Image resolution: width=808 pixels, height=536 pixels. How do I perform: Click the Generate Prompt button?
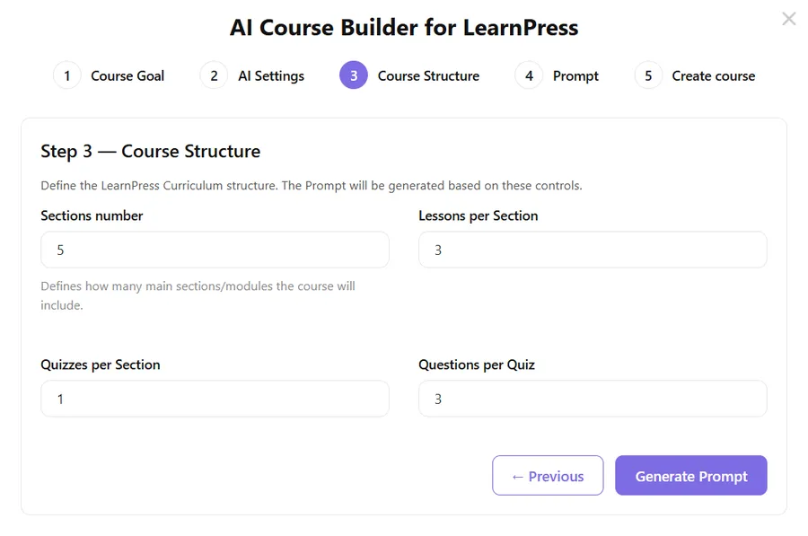pyautogui.click(x=690, y=476)
